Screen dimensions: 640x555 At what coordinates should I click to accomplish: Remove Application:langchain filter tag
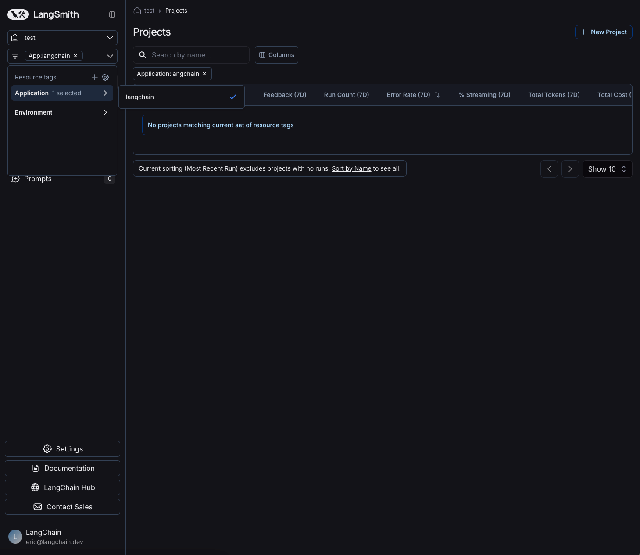[204, 74]
